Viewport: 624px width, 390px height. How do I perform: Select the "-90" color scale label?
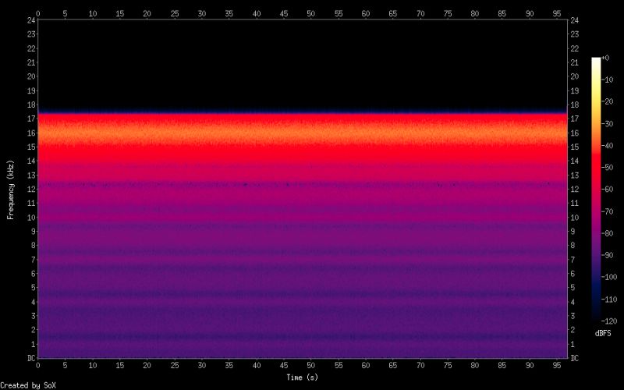point(608,255)
